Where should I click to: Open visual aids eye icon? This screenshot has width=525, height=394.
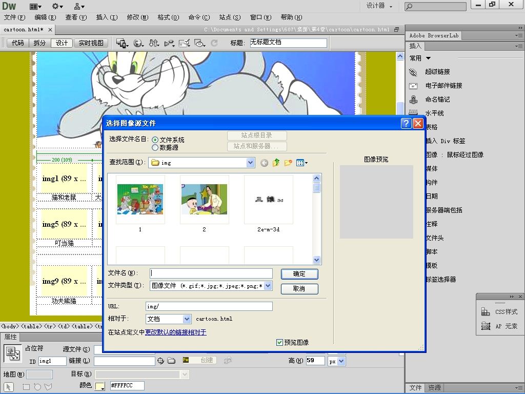point(199,43)
